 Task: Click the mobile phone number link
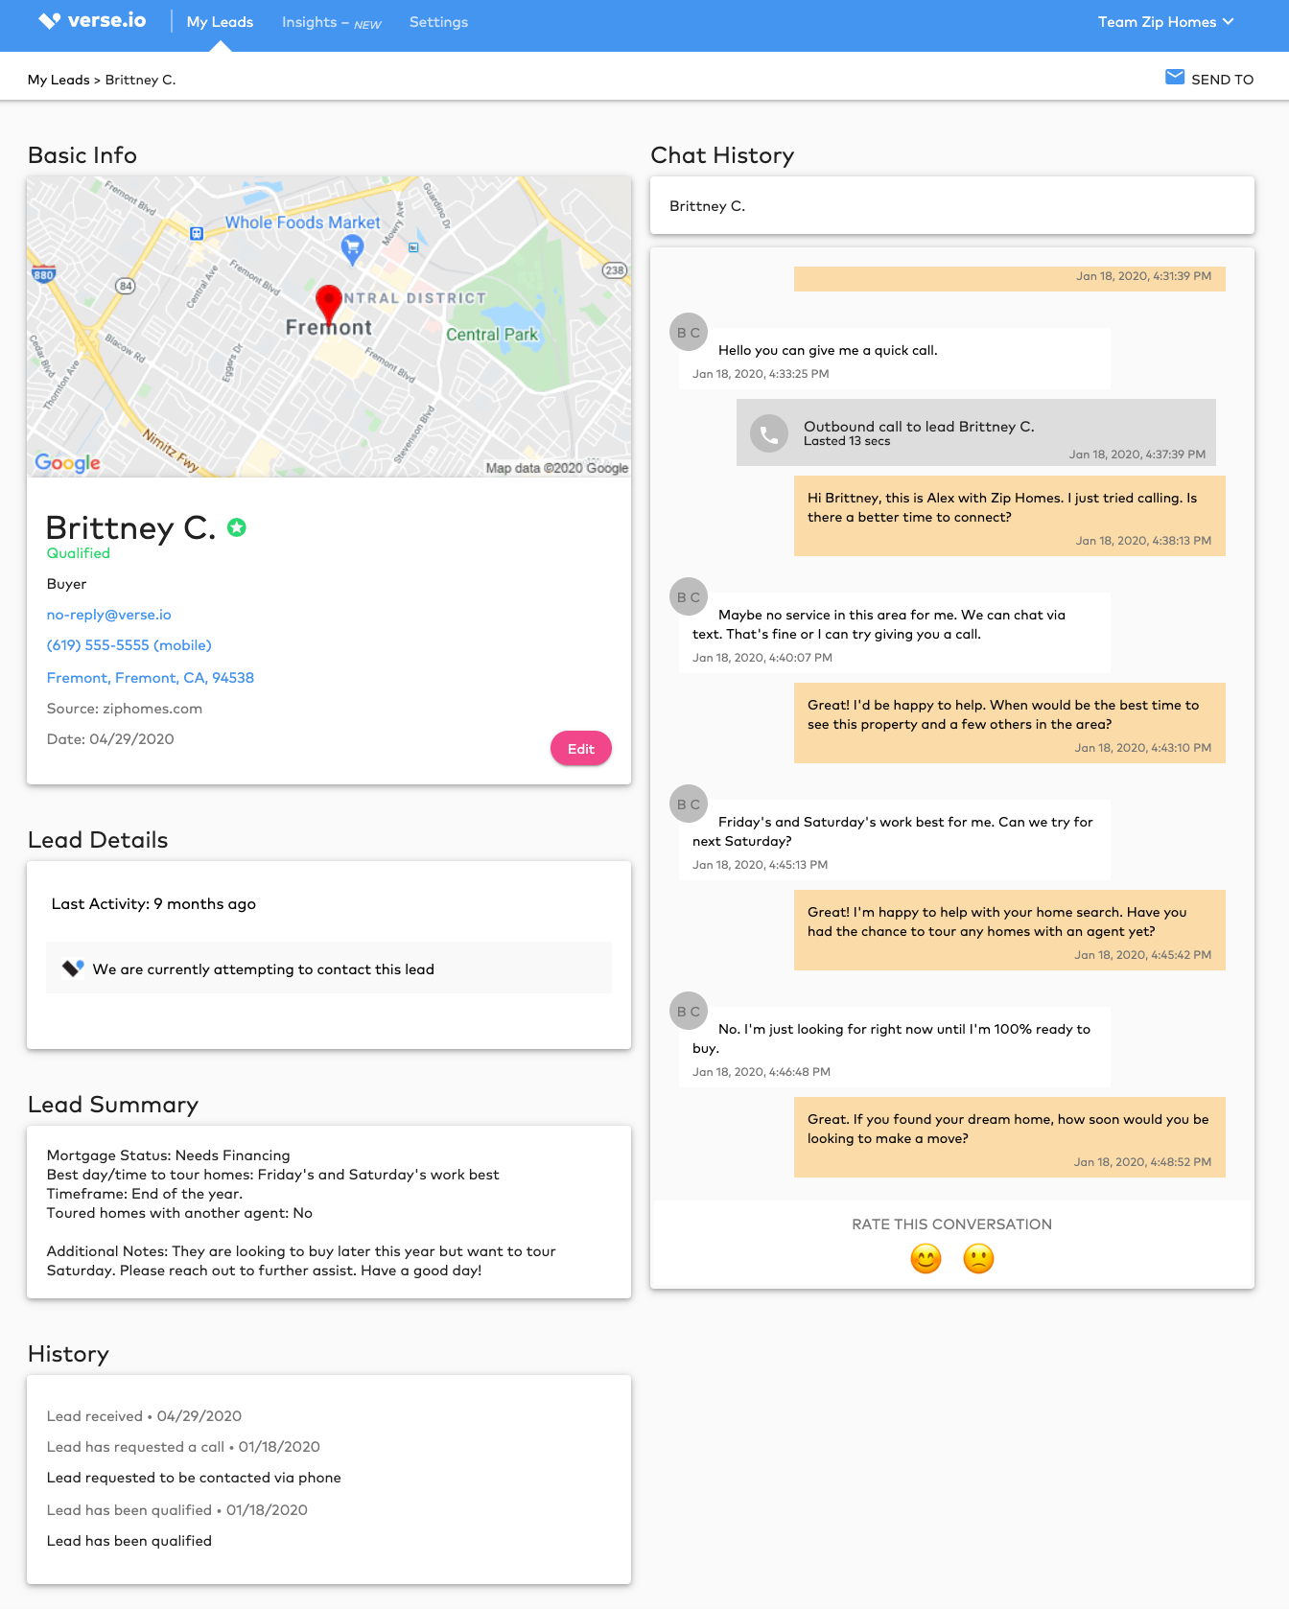129,645
